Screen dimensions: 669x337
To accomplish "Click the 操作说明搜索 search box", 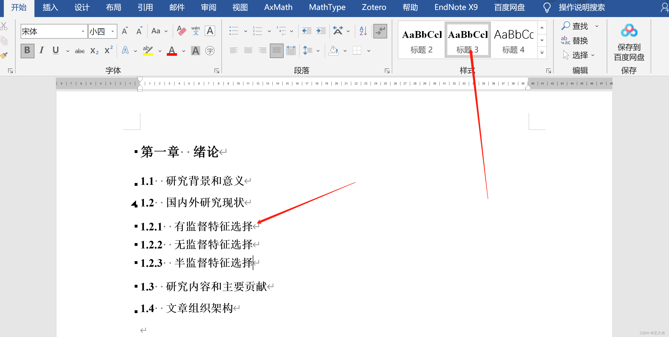I will 582,7.
